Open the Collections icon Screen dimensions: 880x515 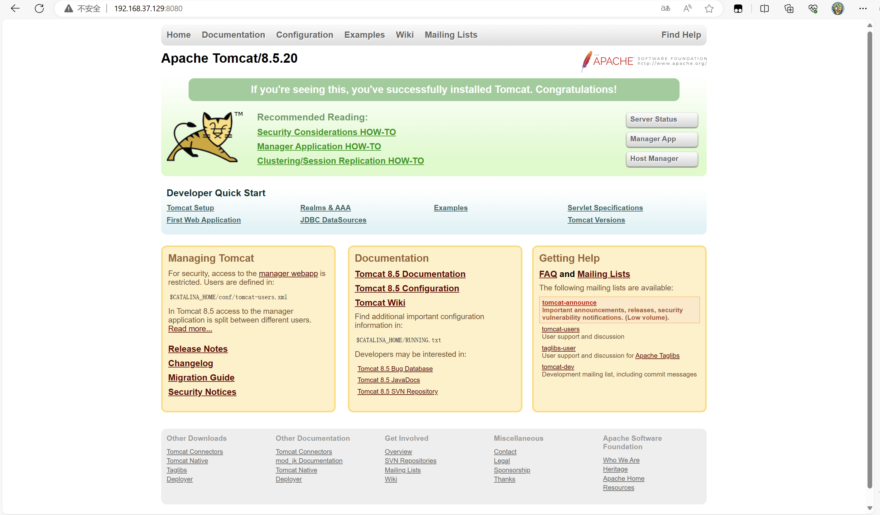[789, 8]
